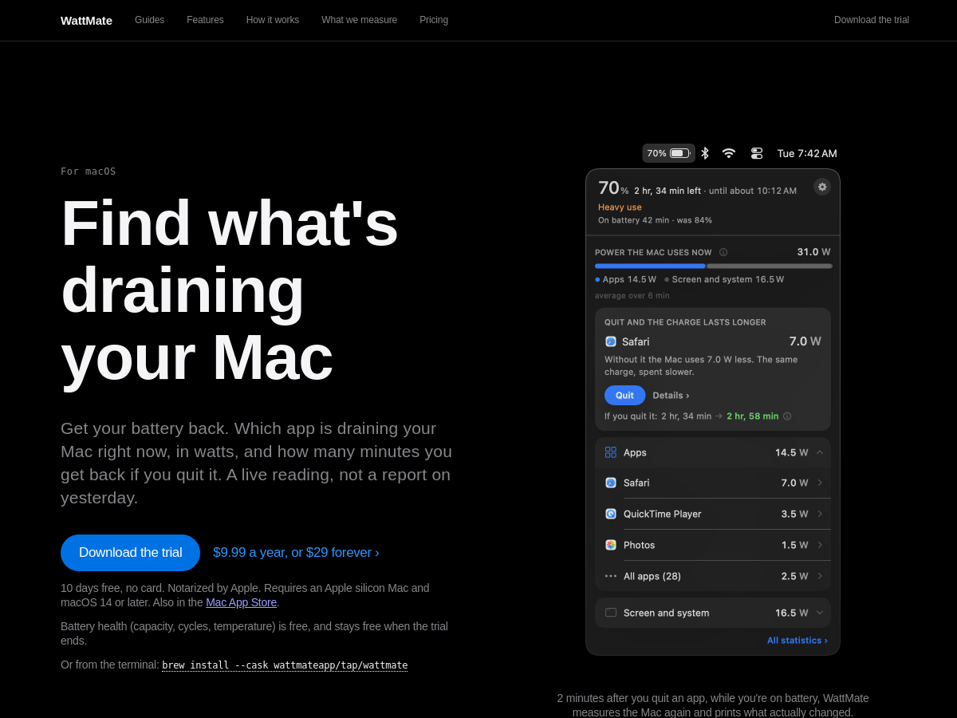The width and height of the screenshot is (957, 718).
Task: Click the blue Download the trial button
Action: tap(130, 553)
